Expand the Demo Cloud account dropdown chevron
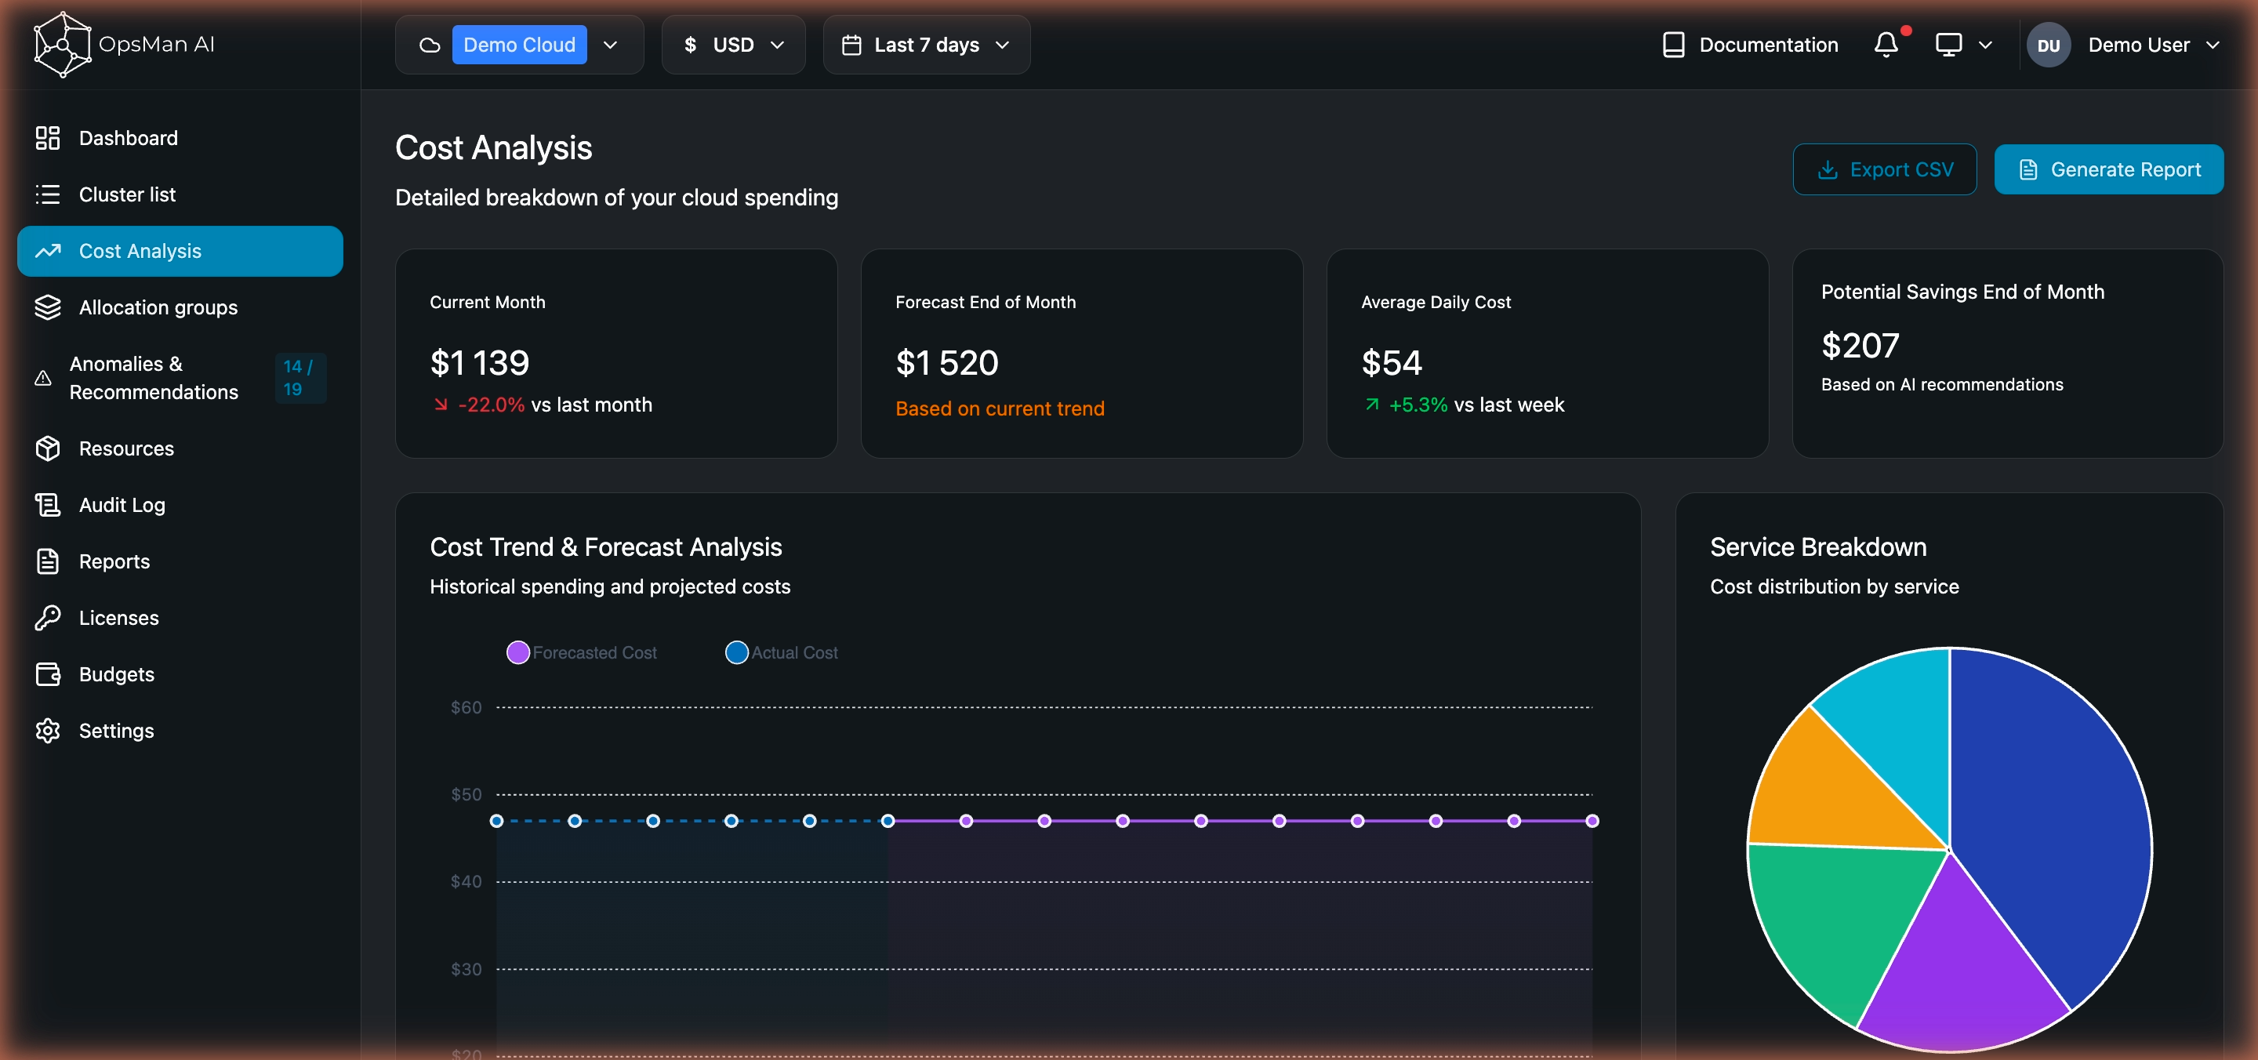The image size is (2258, 1060). (611, 45)
